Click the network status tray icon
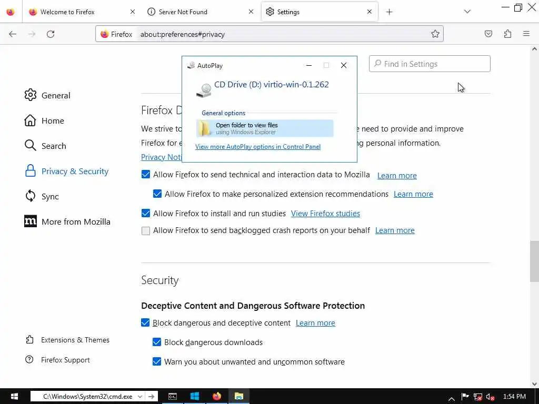The height and width of the screenshot is (404, 539). pyautogui.click(x=478, y=397)
